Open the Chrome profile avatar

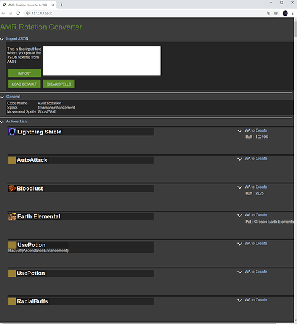(285, 13)
